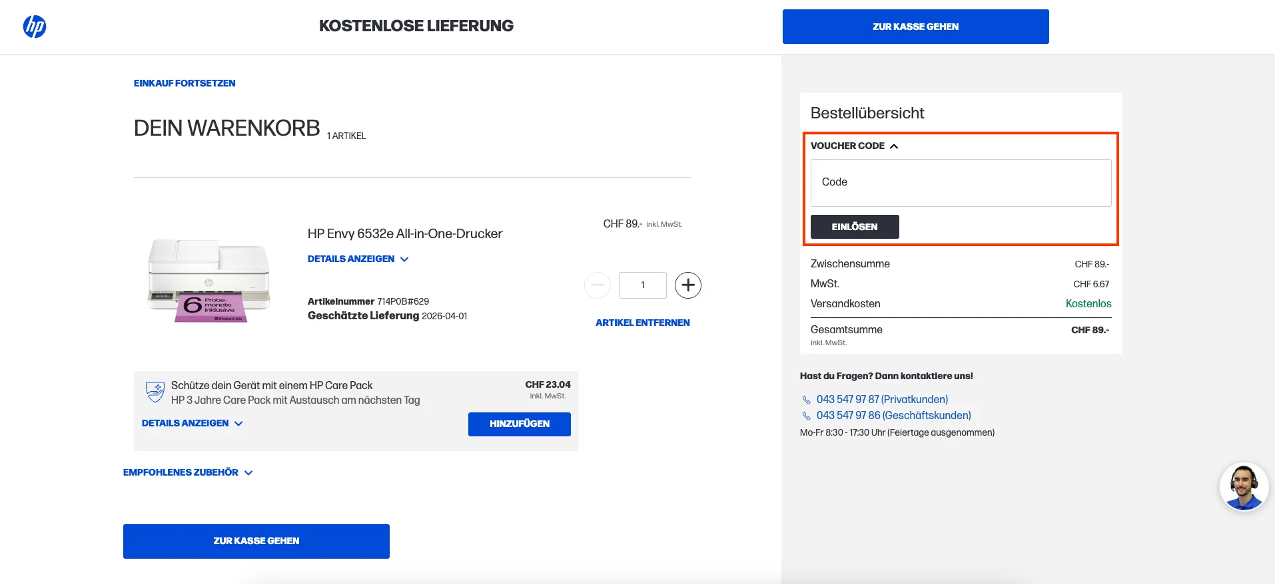The height and width of the screenshot is (584, 1275).
Task: Open EINKAUF FORTSETZEN link
Action: tap(185, 83)
